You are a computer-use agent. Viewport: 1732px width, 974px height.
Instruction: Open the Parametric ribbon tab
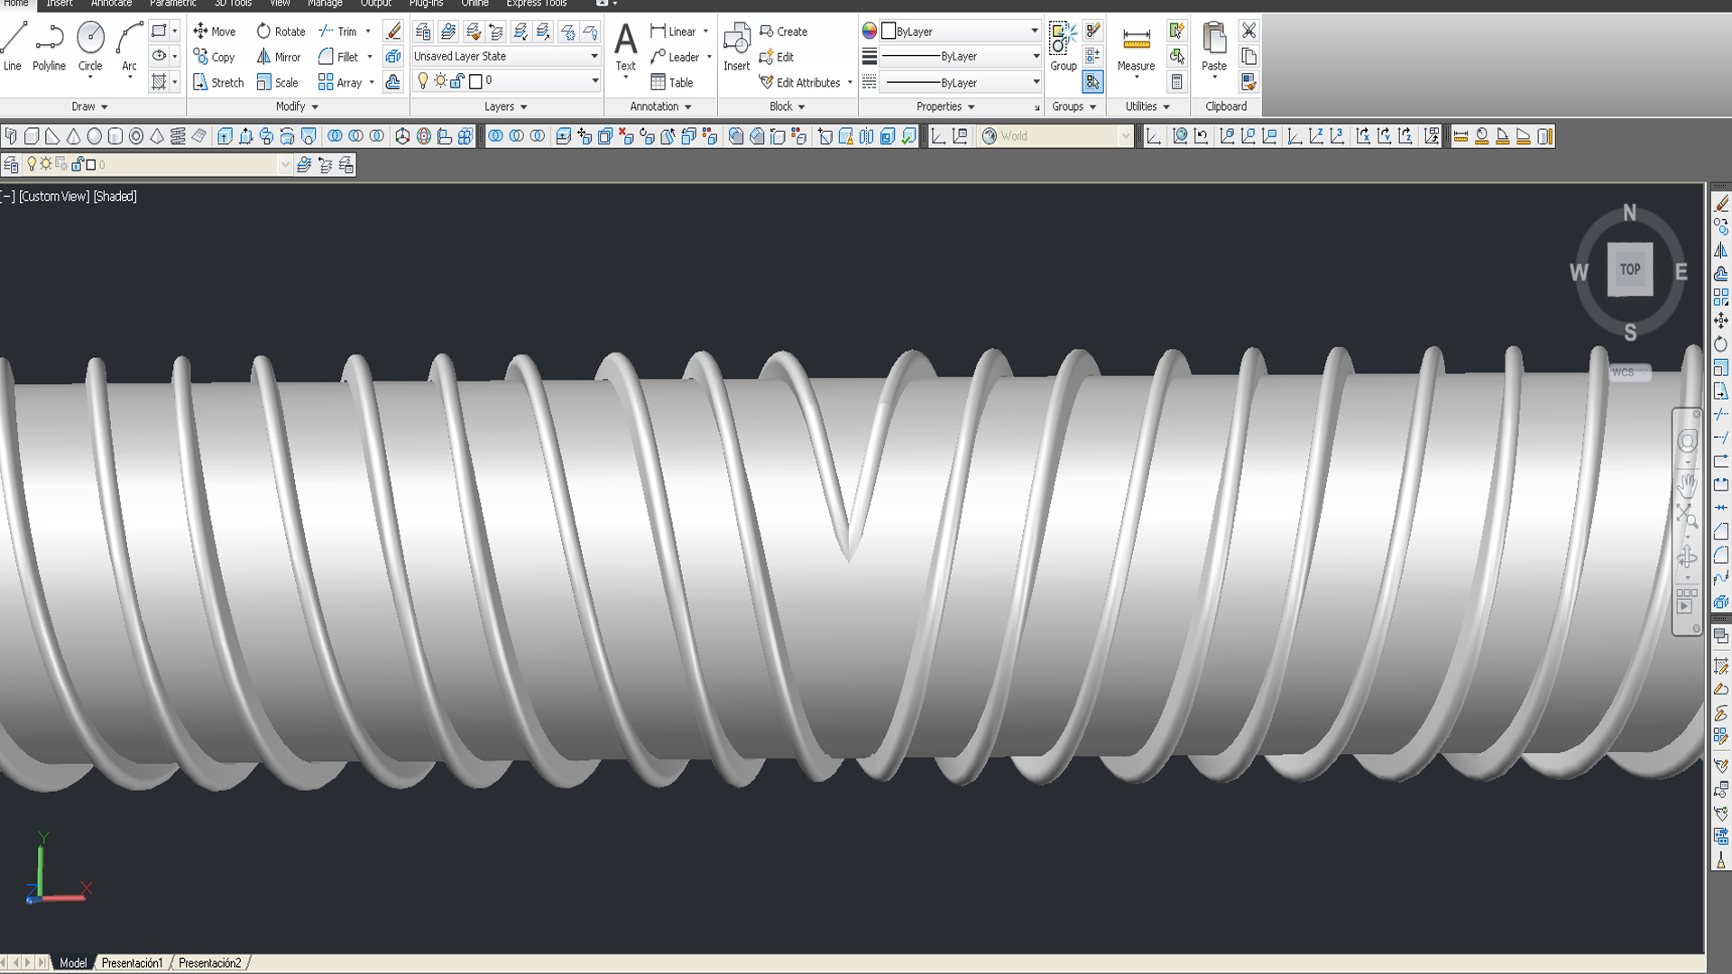[172, 4]
